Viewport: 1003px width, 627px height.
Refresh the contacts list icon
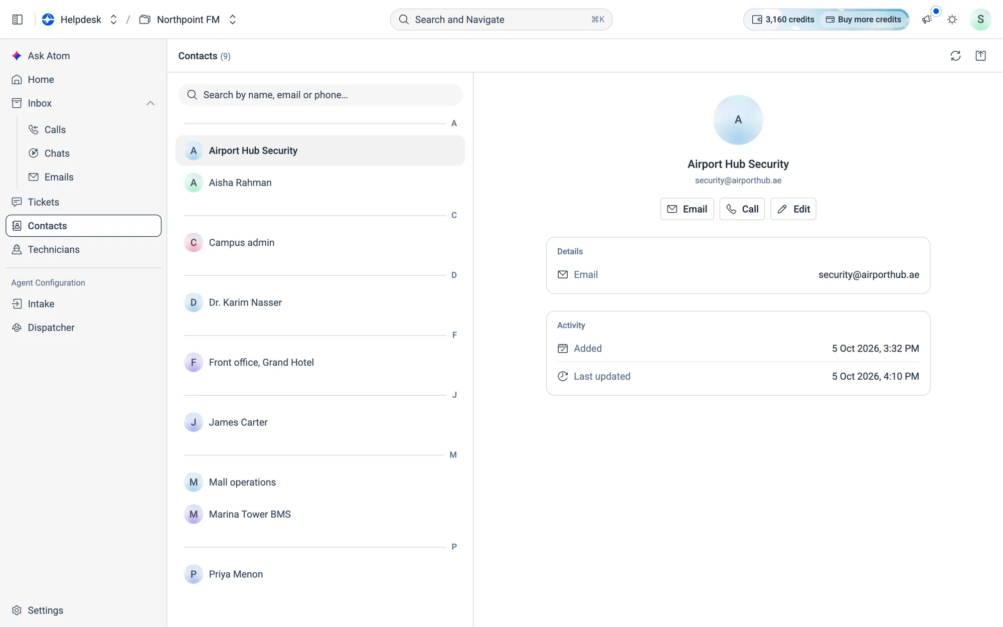(955, 56)
